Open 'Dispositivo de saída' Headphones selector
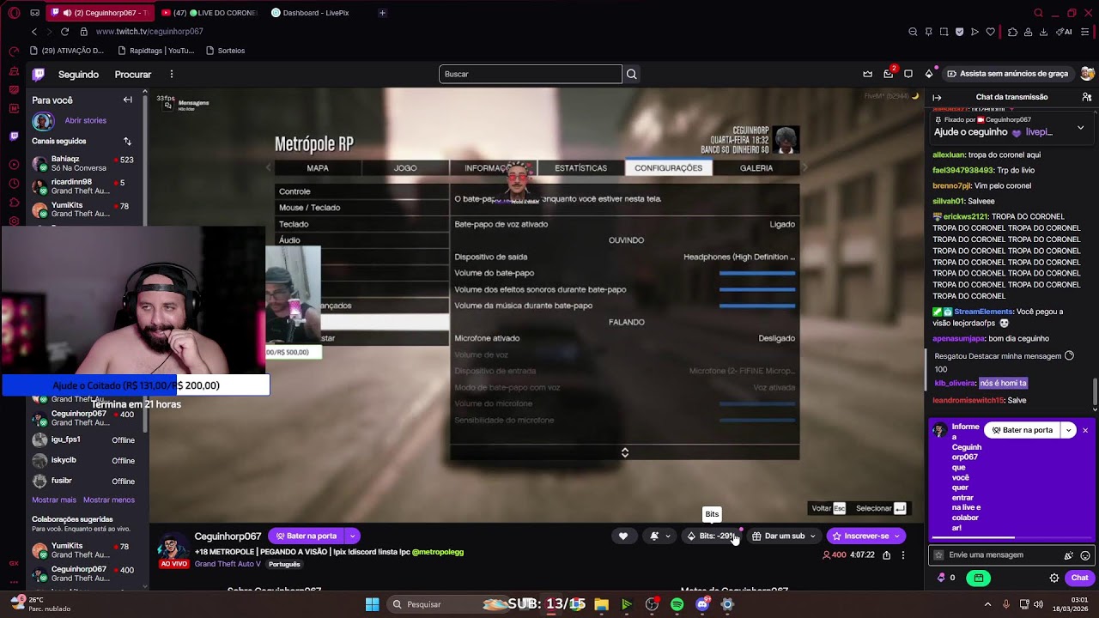This screenshot has height=618, width=1099. pos(624,257)
